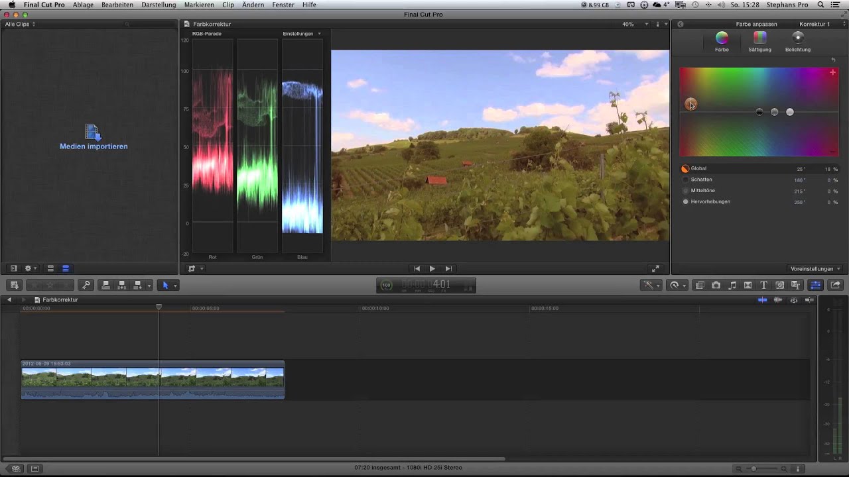Switch to the Belichtung tab
This screenshot has height=477, width=849.
[x=797, y=41]
